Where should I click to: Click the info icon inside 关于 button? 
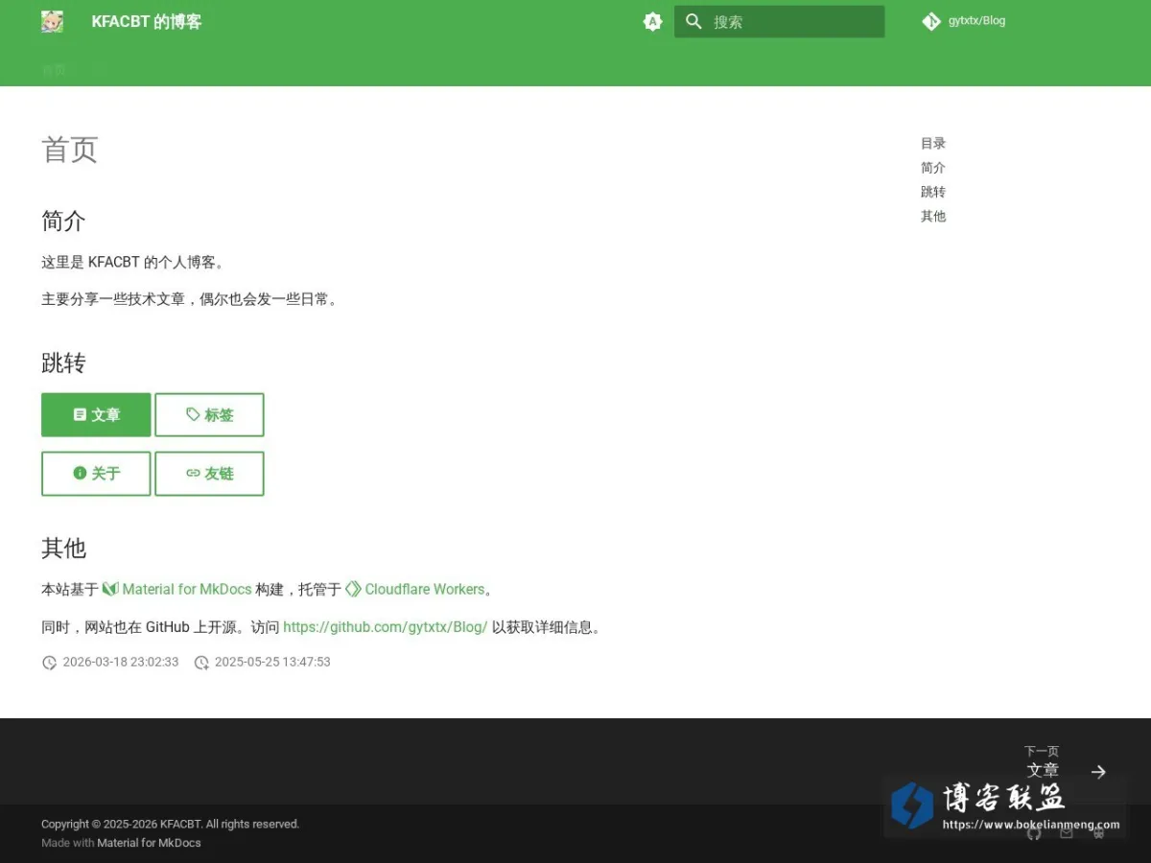(x=80, y=473)
